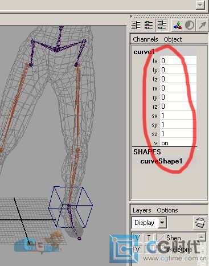Show the channel names as long names
The width and height of the screenshot is (209, 266).
click(136, 25)
